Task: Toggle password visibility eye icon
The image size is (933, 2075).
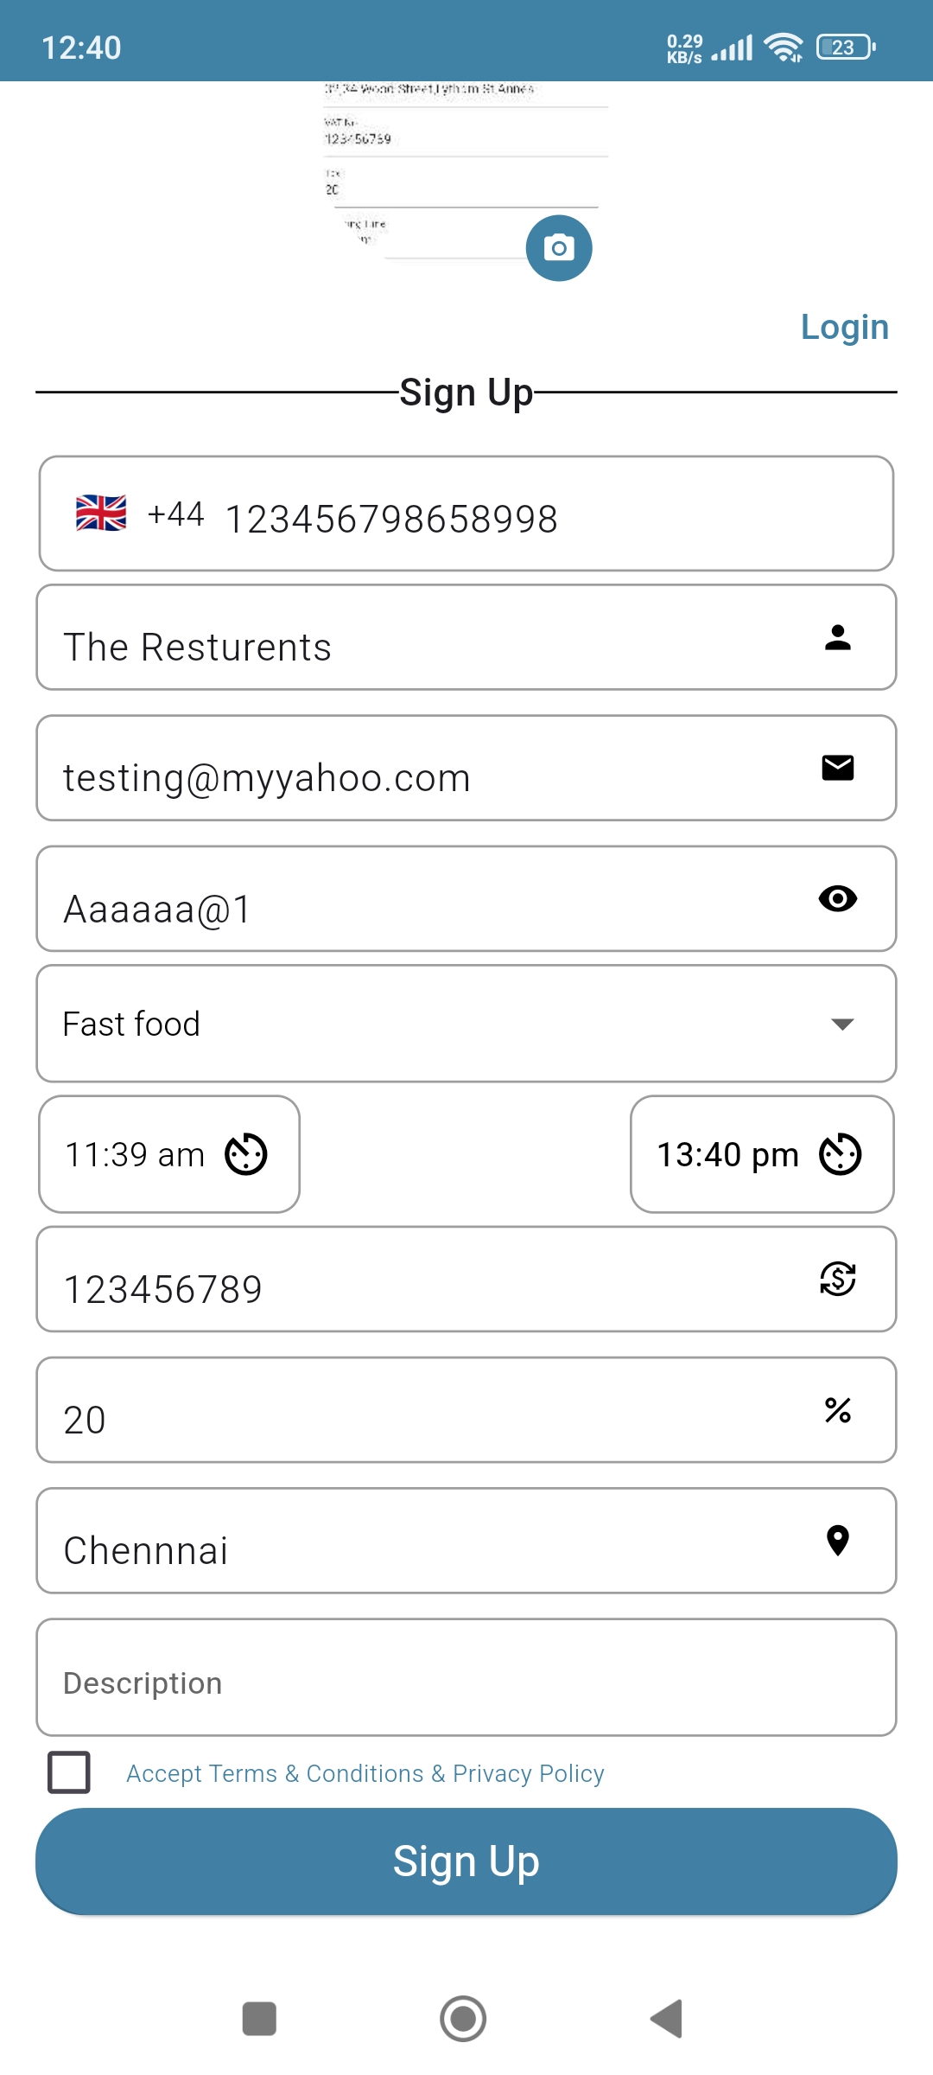Action: [837, 899]
